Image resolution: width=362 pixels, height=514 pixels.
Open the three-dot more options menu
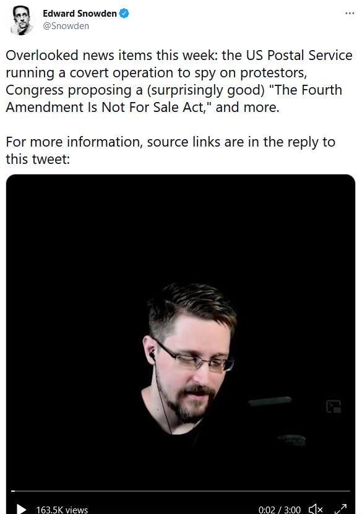point(350,14)
